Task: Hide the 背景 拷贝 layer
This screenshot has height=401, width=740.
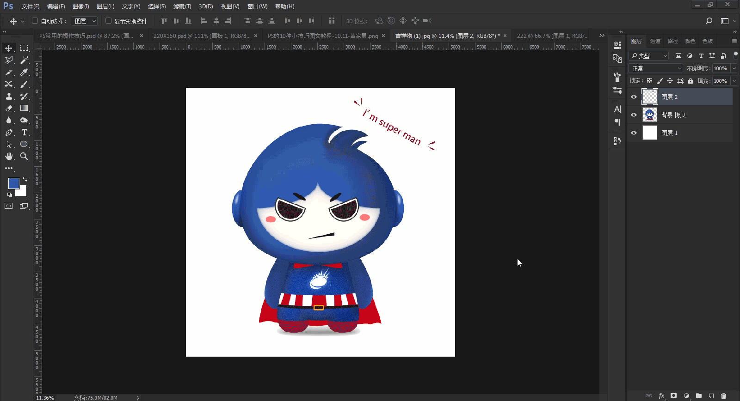Action: (x=634, y=115)
